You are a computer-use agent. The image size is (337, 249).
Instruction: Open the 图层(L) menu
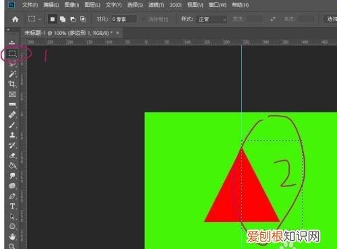tap(92, 5)
